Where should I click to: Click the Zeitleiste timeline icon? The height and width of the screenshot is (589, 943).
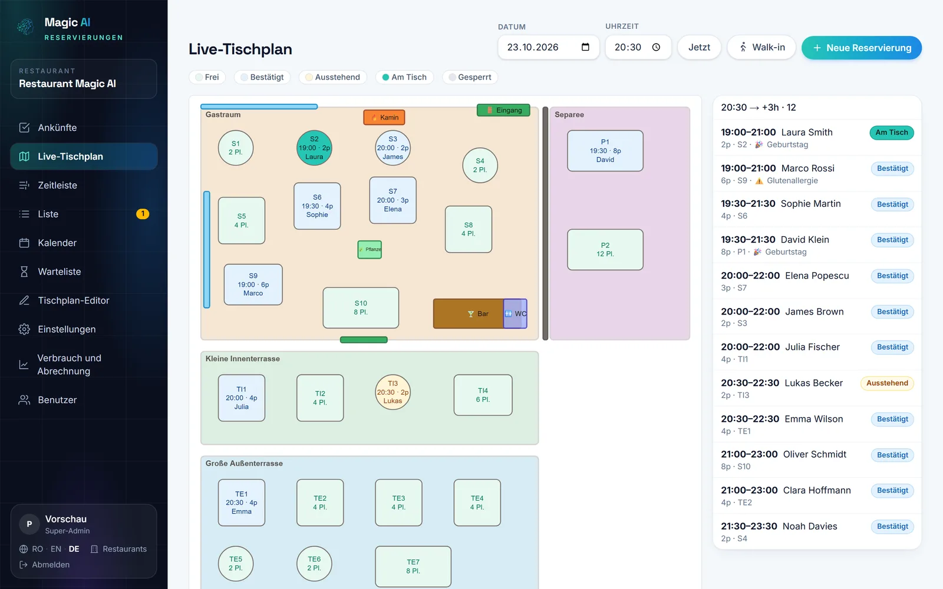24,186
